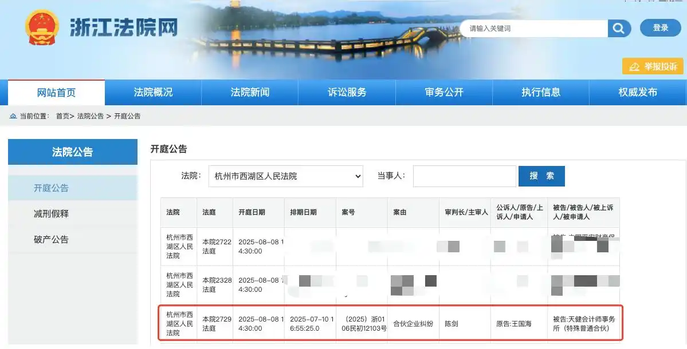The width and height of the screenshot is (687, 349).
Task: Click the magnifier search icon in header
Action: (x=619, y=29)
